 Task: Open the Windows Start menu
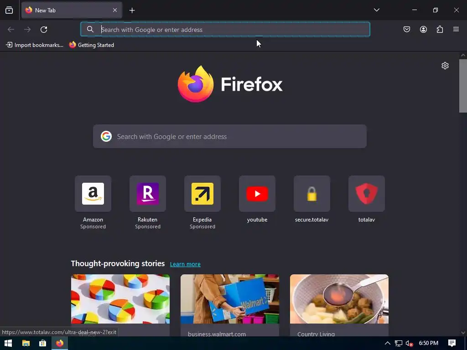pos(8,343)
